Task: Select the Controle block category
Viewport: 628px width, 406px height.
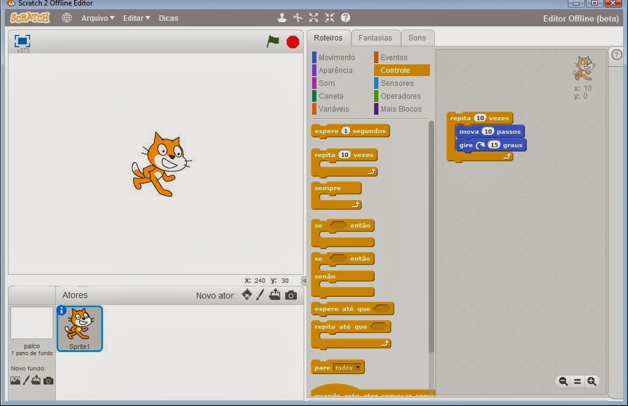Action: (402, 70)
